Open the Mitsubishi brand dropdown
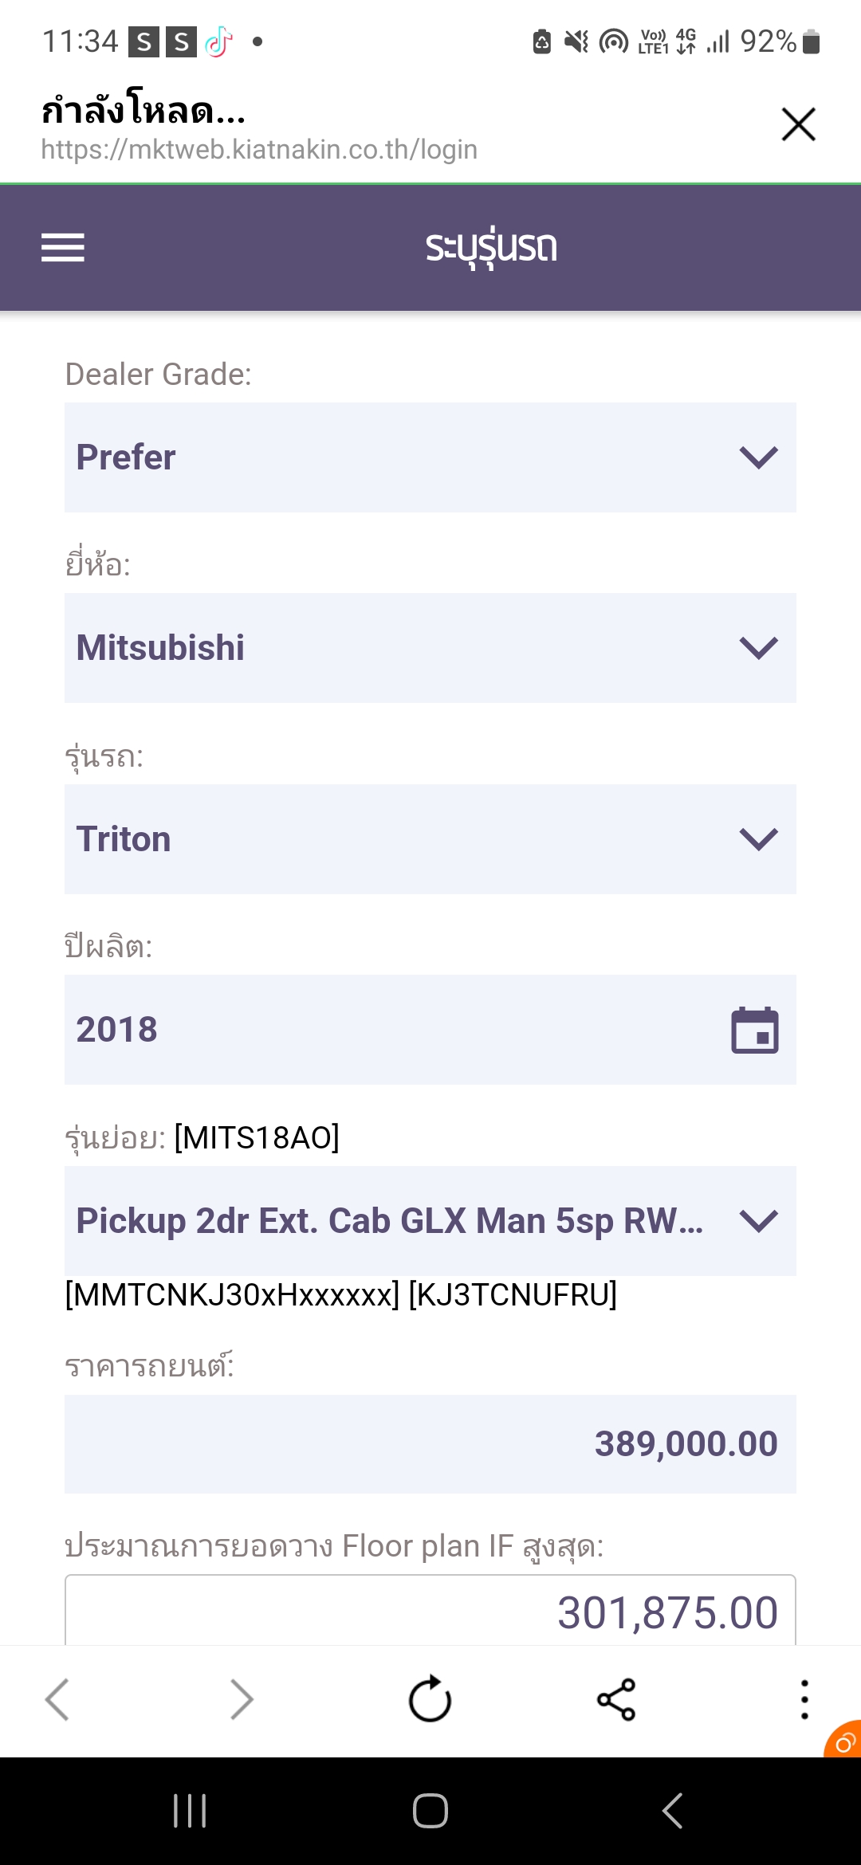 431,648
